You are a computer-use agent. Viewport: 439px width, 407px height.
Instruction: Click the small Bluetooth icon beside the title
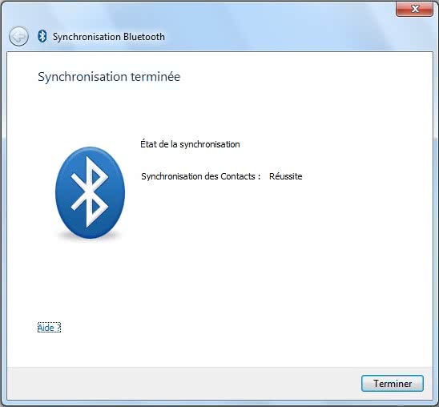tap(42, 36)
